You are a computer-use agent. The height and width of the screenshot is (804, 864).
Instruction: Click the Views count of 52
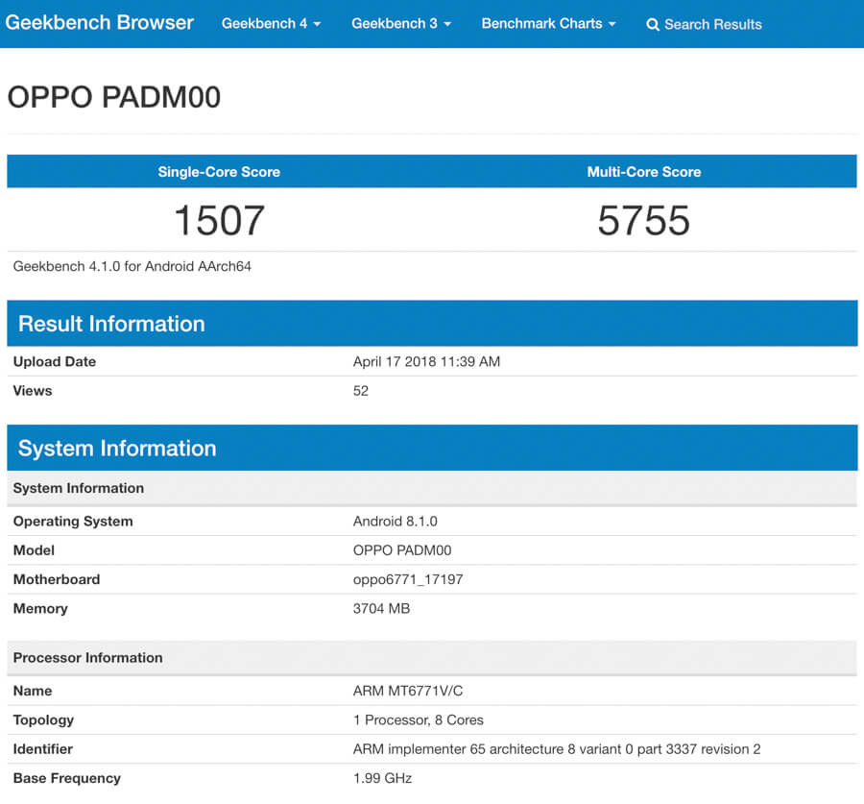click(361, 391)
